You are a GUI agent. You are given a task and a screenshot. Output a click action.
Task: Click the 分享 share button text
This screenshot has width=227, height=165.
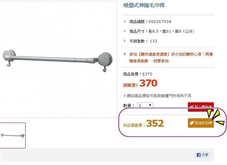pyautogui.click(x=205, y=155)
